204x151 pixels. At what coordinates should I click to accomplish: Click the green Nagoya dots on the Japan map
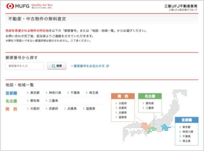coord(152,130)
